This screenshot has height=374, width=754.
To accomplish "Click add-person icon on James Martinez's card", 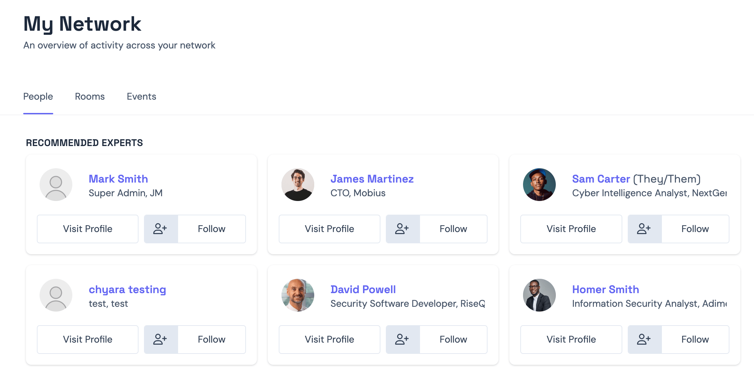I will coord(402,229).
